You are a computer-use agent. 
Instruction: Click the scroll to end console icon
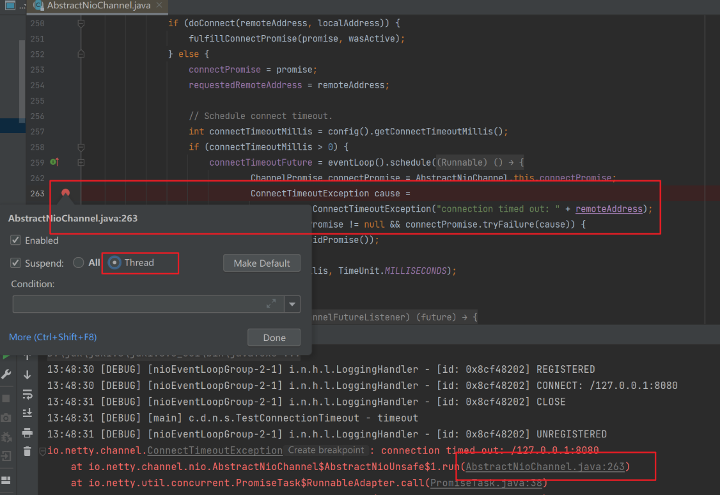click(x=27, y=413)
